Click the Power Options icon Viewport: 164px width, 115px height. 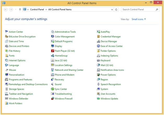point(98,75)
